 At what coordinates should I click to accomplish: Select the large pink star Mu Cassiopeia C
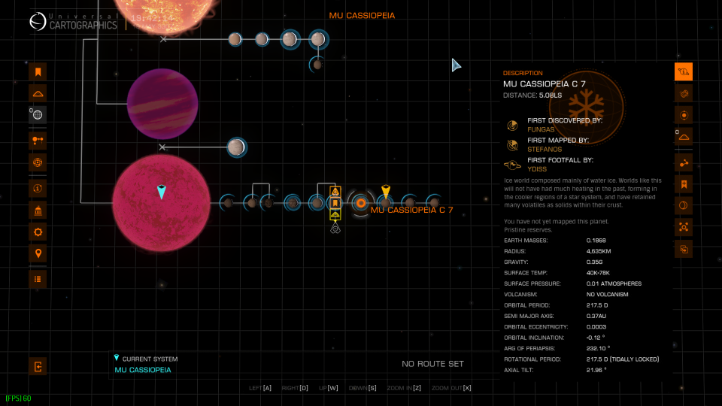point(161,203)
